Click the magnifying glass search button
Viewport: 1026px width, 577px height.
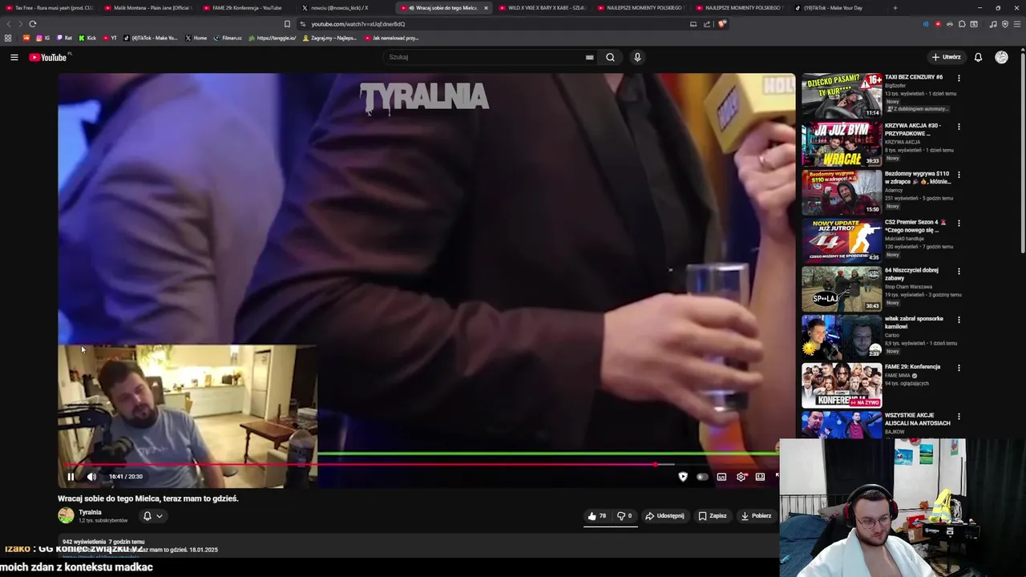click(610, 57)
